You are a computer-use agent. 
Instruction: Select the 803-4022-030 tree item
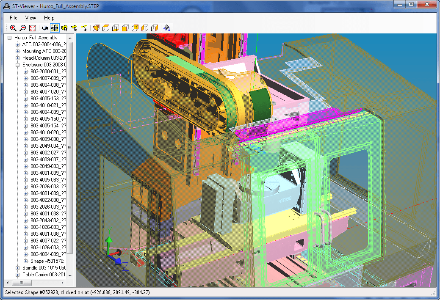click(x=48, y=200)
